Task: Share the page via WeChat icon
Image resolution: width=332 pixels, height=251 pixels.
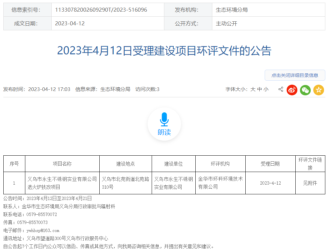Action: [305, 90]
